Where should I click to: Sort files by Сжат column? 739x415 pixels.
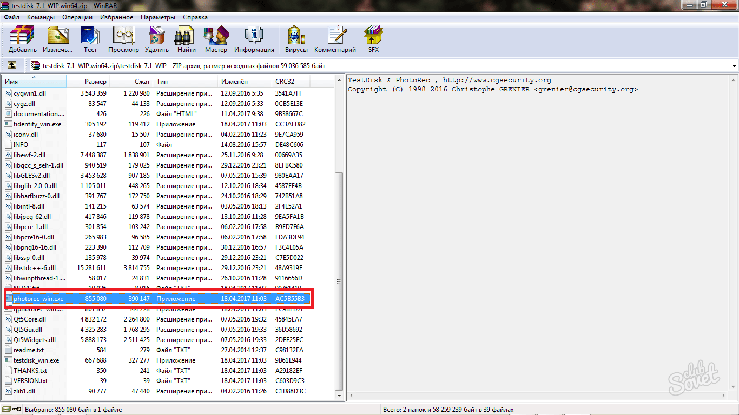pyautogui.click(x=131, y=81)
